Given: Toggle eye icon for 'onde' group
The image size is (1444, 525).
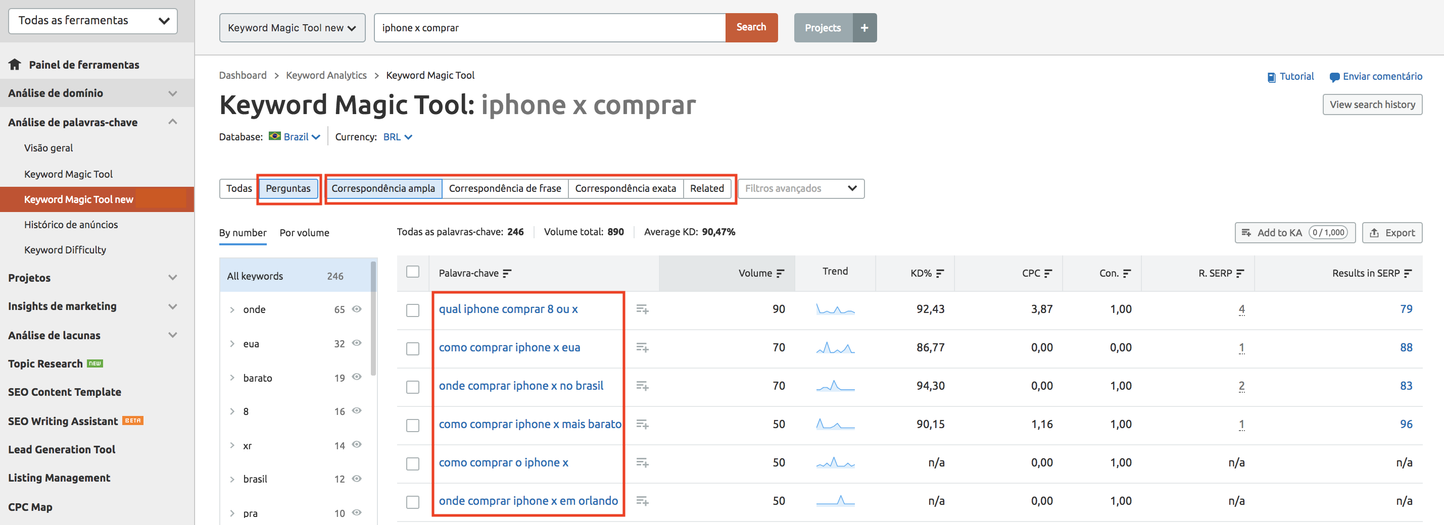Looking at the screenshot, I should pyautogui.click(x=357, y=309).
